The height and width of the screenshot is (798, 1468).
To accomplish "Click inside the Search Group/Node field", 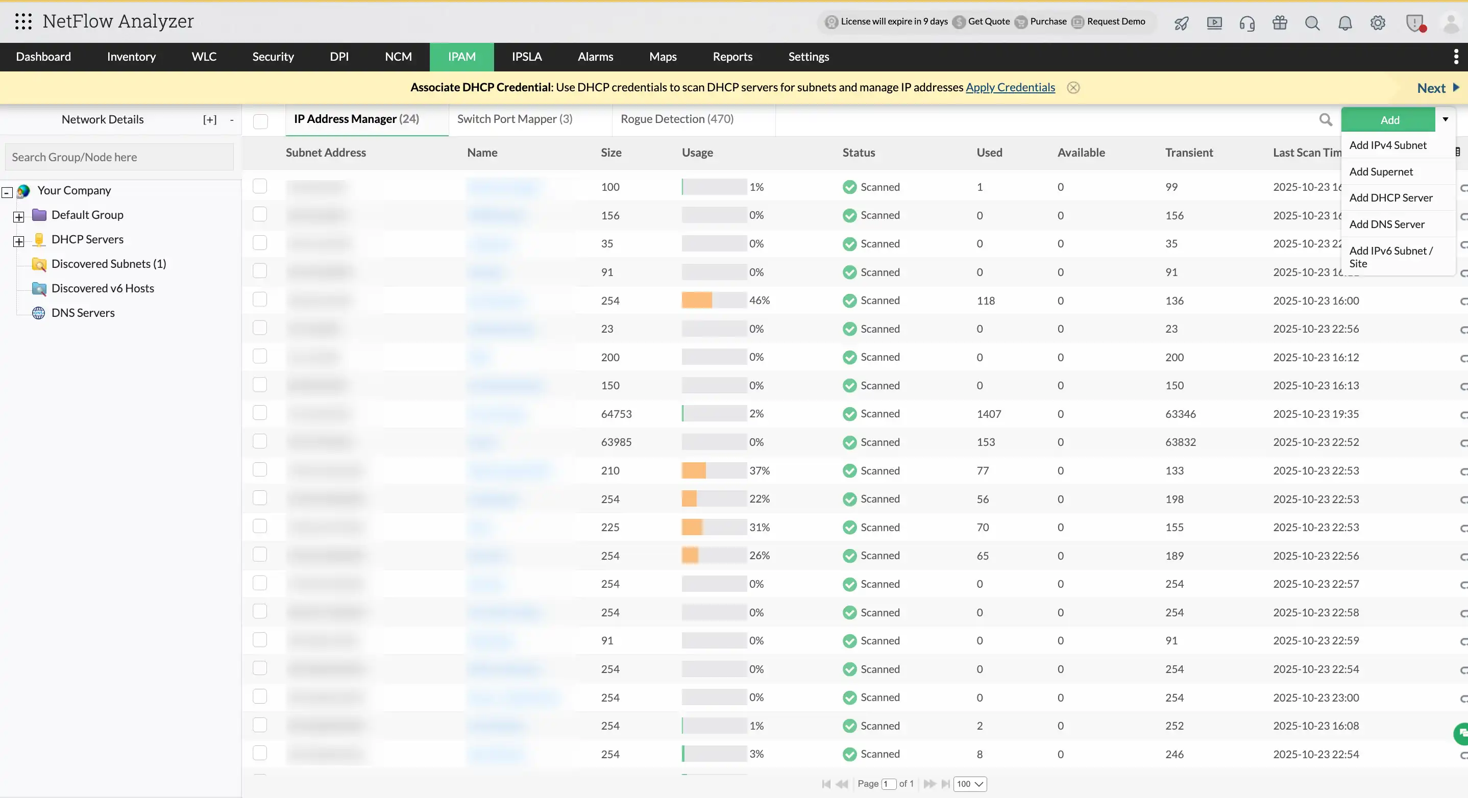I will click(x=118, y=157).
